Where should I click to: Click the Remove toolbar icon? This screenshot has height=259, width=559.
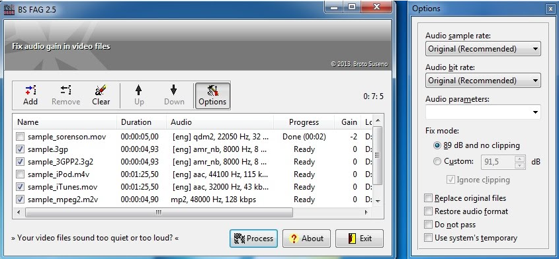pos(65,96)
